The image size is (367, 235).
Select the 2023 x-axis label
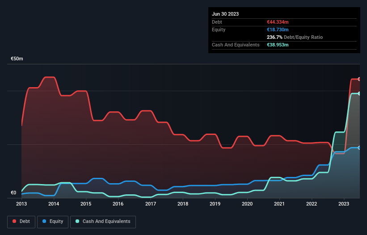344,204
